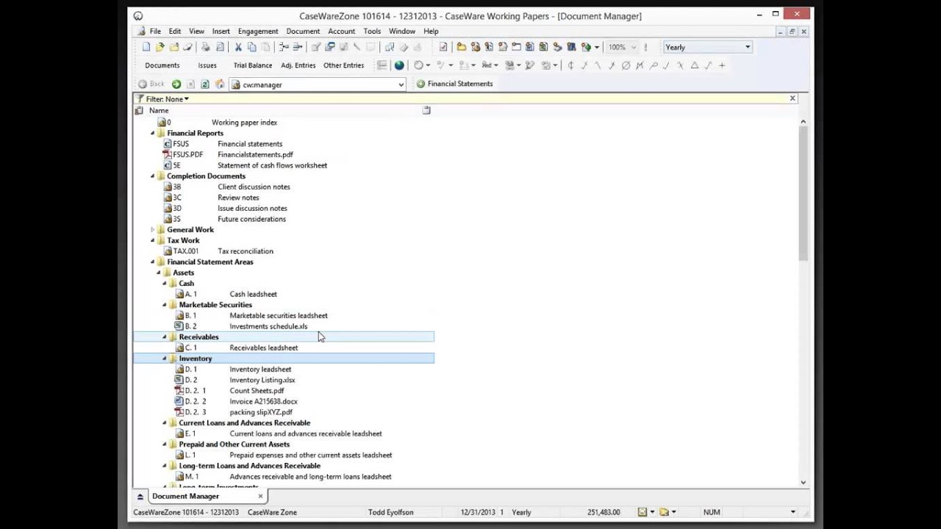Image resolution: width=941 pixels, height=529 pixels.
Task: Click the column header icon right of Name
Action: (426, 110)
